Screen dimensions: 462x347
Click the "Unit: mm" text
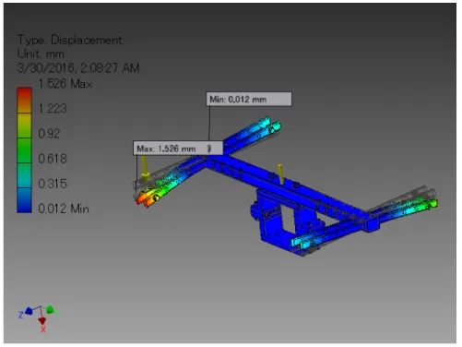click(x=41, y=54)
